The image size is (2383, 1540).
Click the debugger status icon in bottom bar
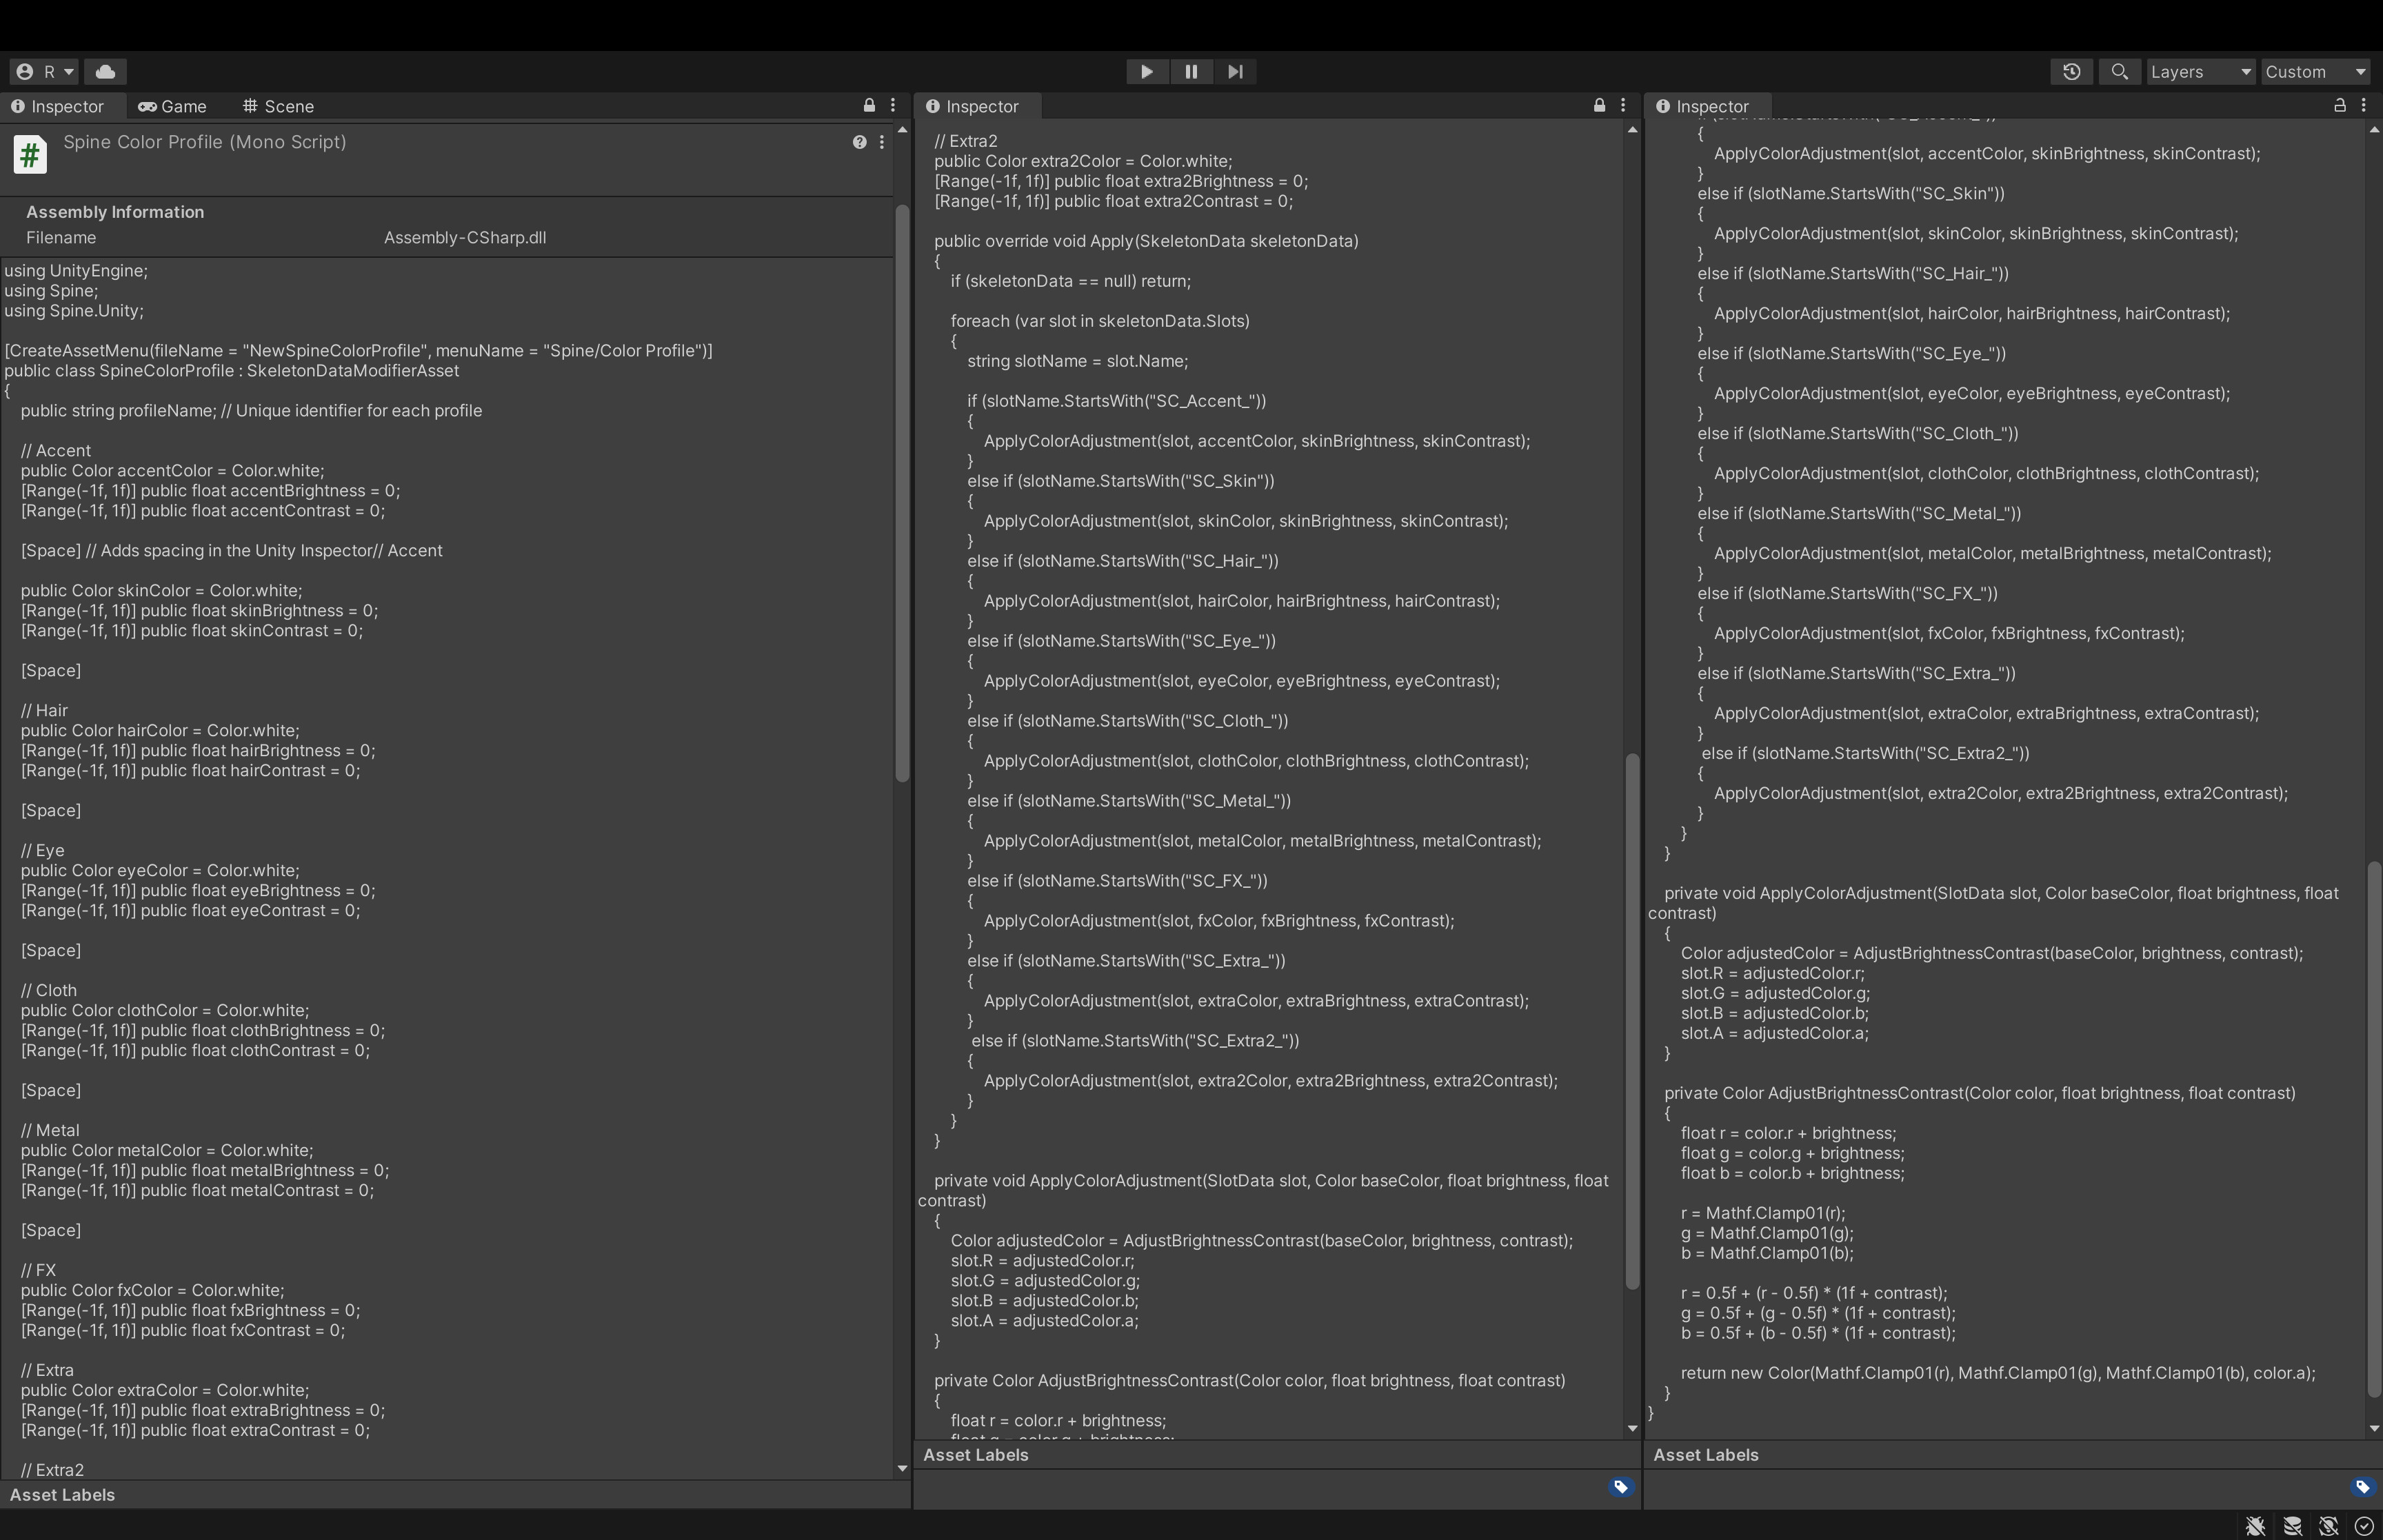2256,1527
